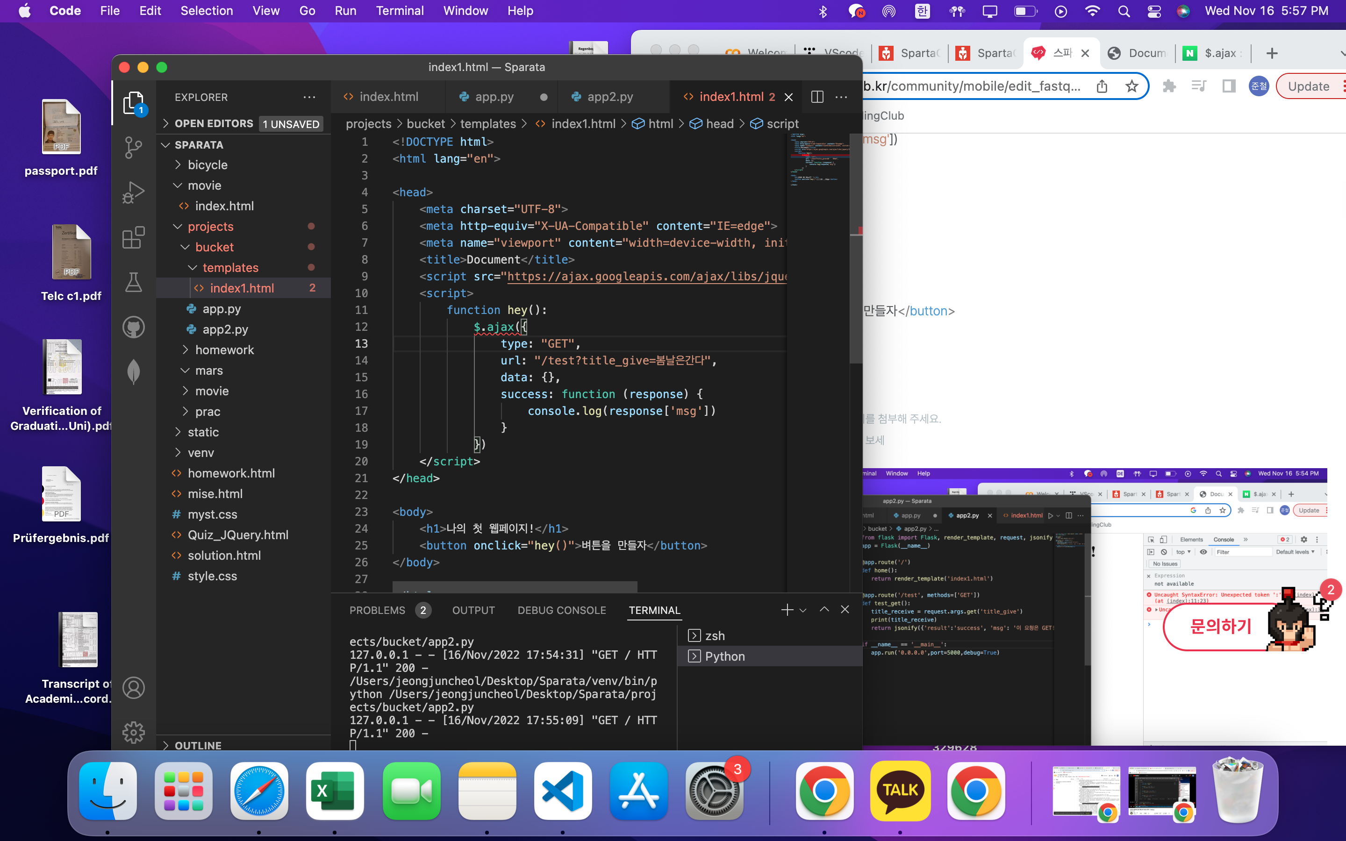Open Excel from the Dock
The image size is (1346, 841).
(335, 791)
